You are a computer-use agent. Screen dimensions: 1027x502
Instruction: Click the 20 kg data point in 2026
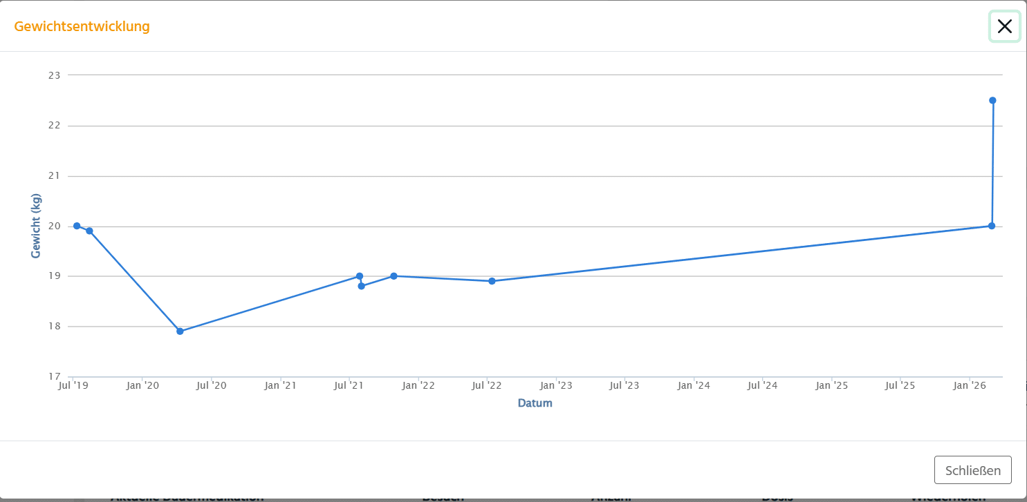coord(991,226)
